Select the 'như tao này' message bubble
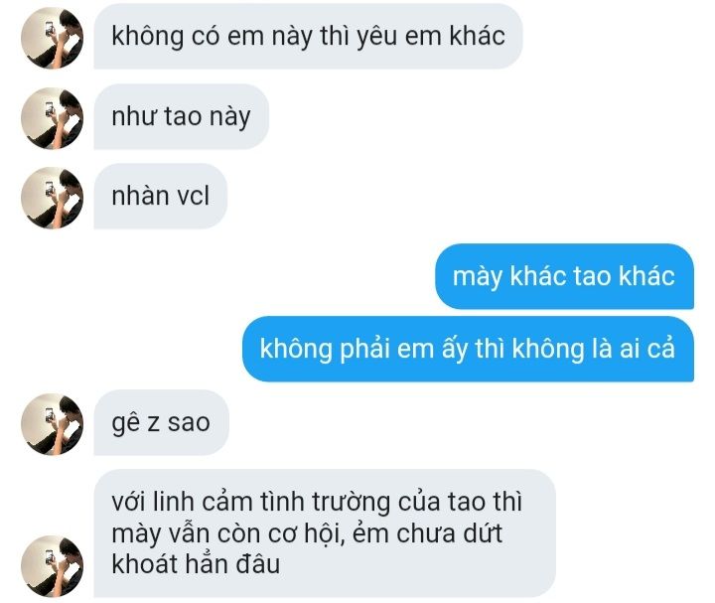The height and width of the screenshot is (603, 715). (x=182, y=117)
